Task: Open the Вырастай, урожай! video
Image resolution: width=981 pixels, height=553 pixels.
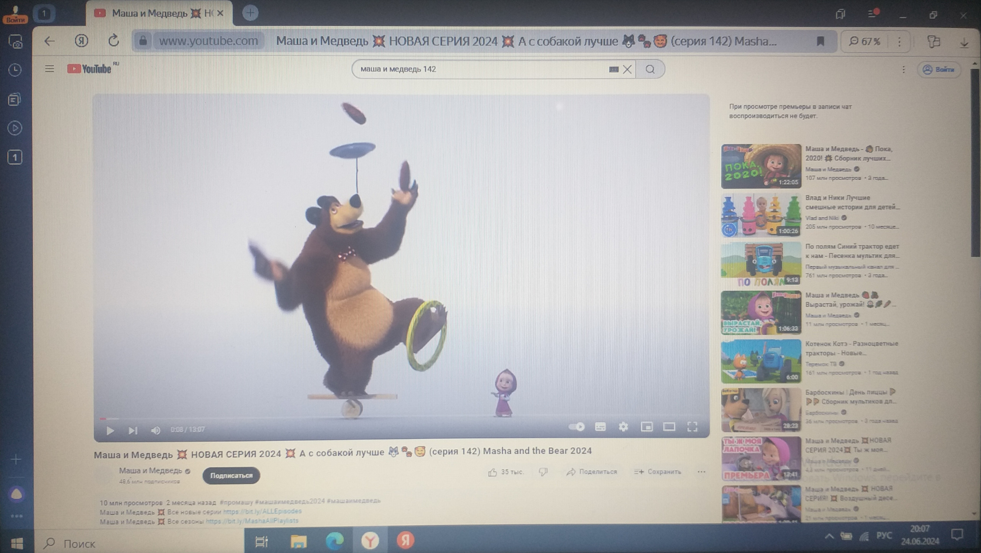Action: 850,300
